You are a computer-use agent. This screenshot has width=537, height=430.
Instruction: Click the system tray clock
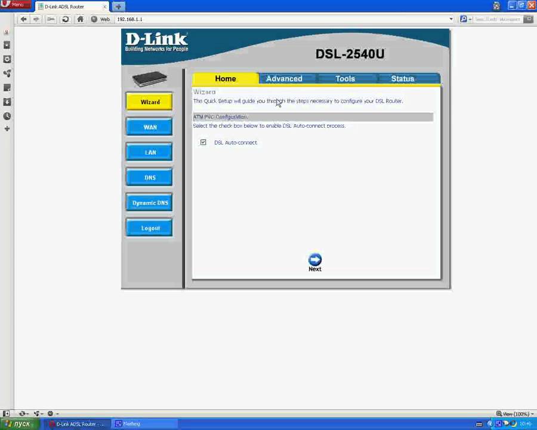(525, 424)
